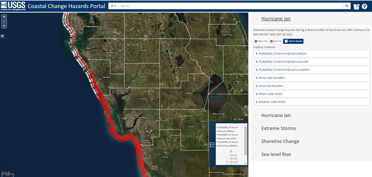Image resolution: width=372 pixels, height=177 pixels.
Task: Click the 'Lehigh Acres' map label
Action: pyautogui.click(x=160, y=120)
